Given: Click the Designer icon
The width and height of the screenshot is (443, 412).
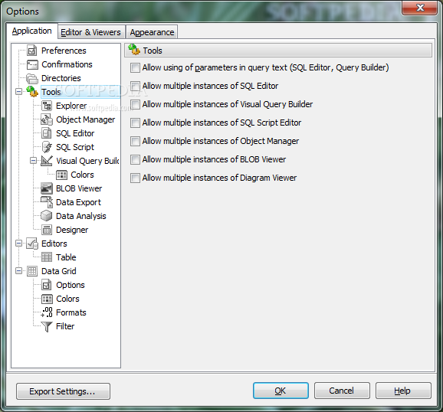Looking at the screenshot, I should [x=47, y=230].
